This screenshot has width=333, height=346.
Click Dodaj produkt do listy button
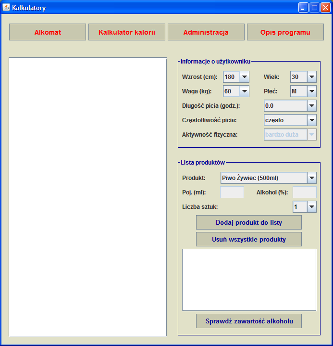click(x=249, y=222)
